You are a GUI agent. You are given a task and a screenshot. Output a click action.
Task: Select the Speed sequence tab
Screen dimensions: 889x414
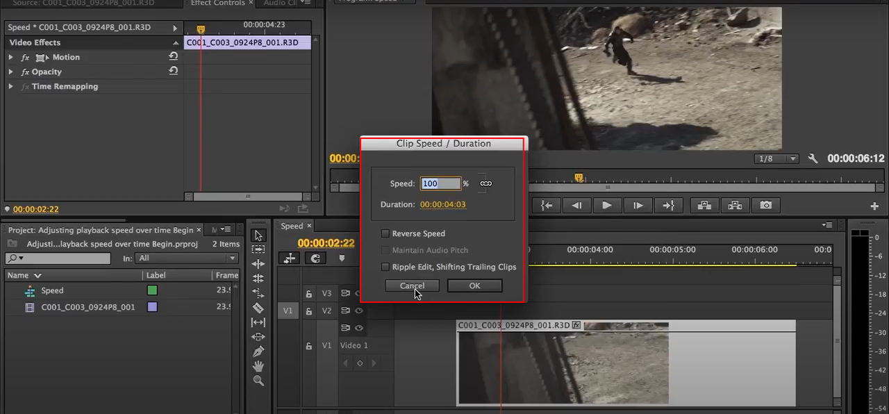(x=292, y=226)
